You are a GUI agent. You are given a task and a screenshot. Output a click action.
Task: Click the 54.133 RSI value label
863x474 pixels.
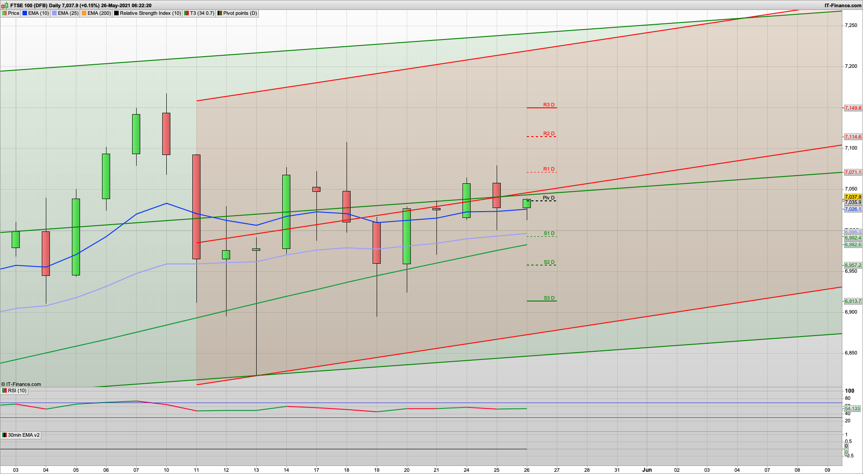coord(852,409)
